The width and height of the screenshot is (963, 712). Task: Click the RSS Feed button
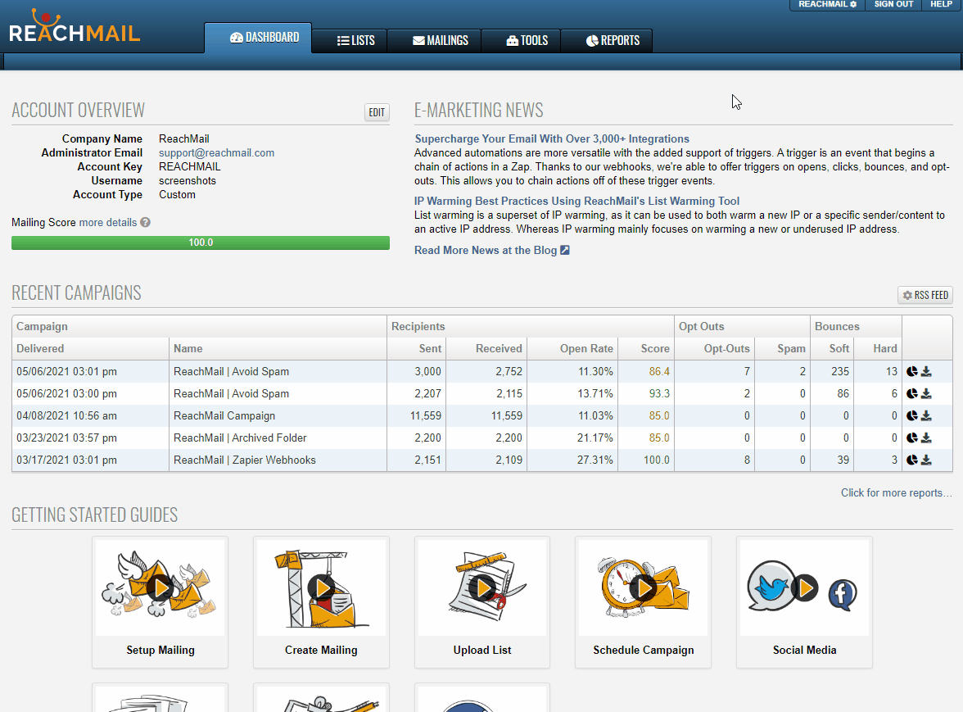click(925, 295)
